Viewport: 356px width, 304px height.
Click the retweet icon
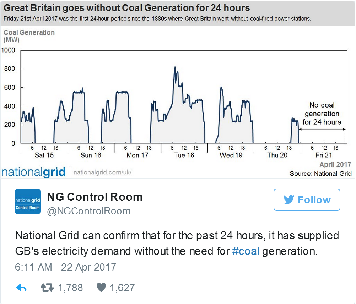tap(47, 288)
